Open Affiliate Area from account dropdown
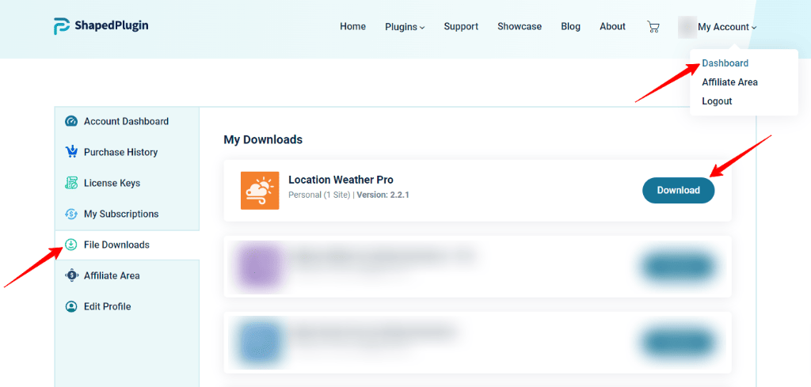Screen dimensions: 811x387 click(729, 82)
